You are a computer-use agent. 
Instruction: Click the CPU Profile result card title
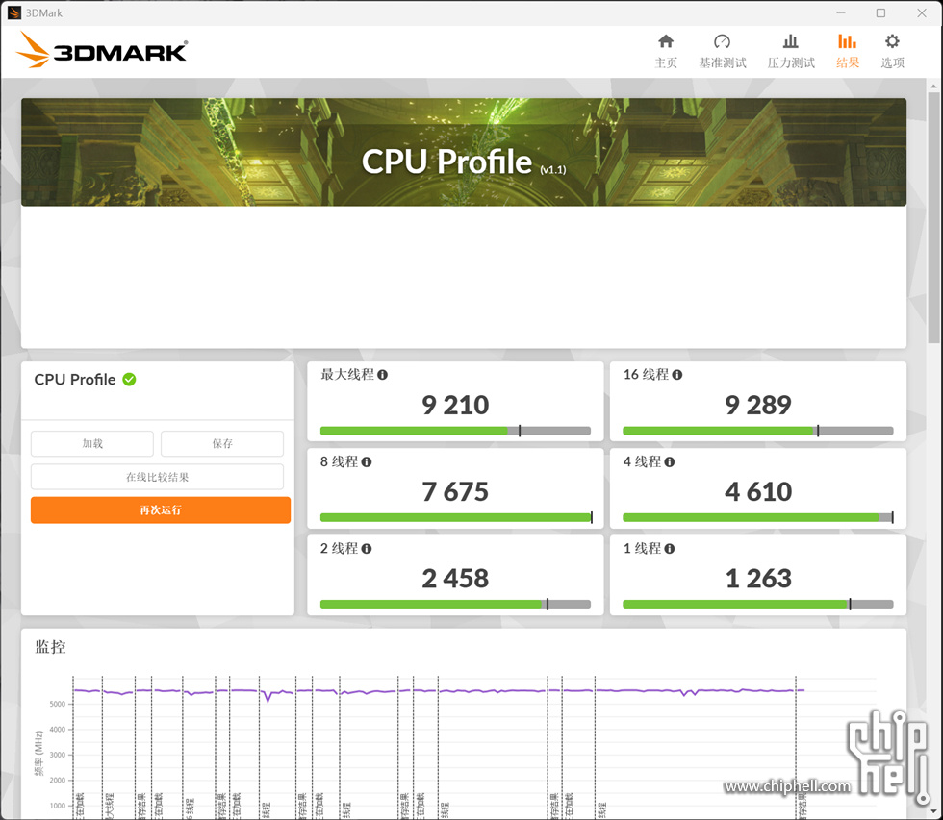coord(75,380)
